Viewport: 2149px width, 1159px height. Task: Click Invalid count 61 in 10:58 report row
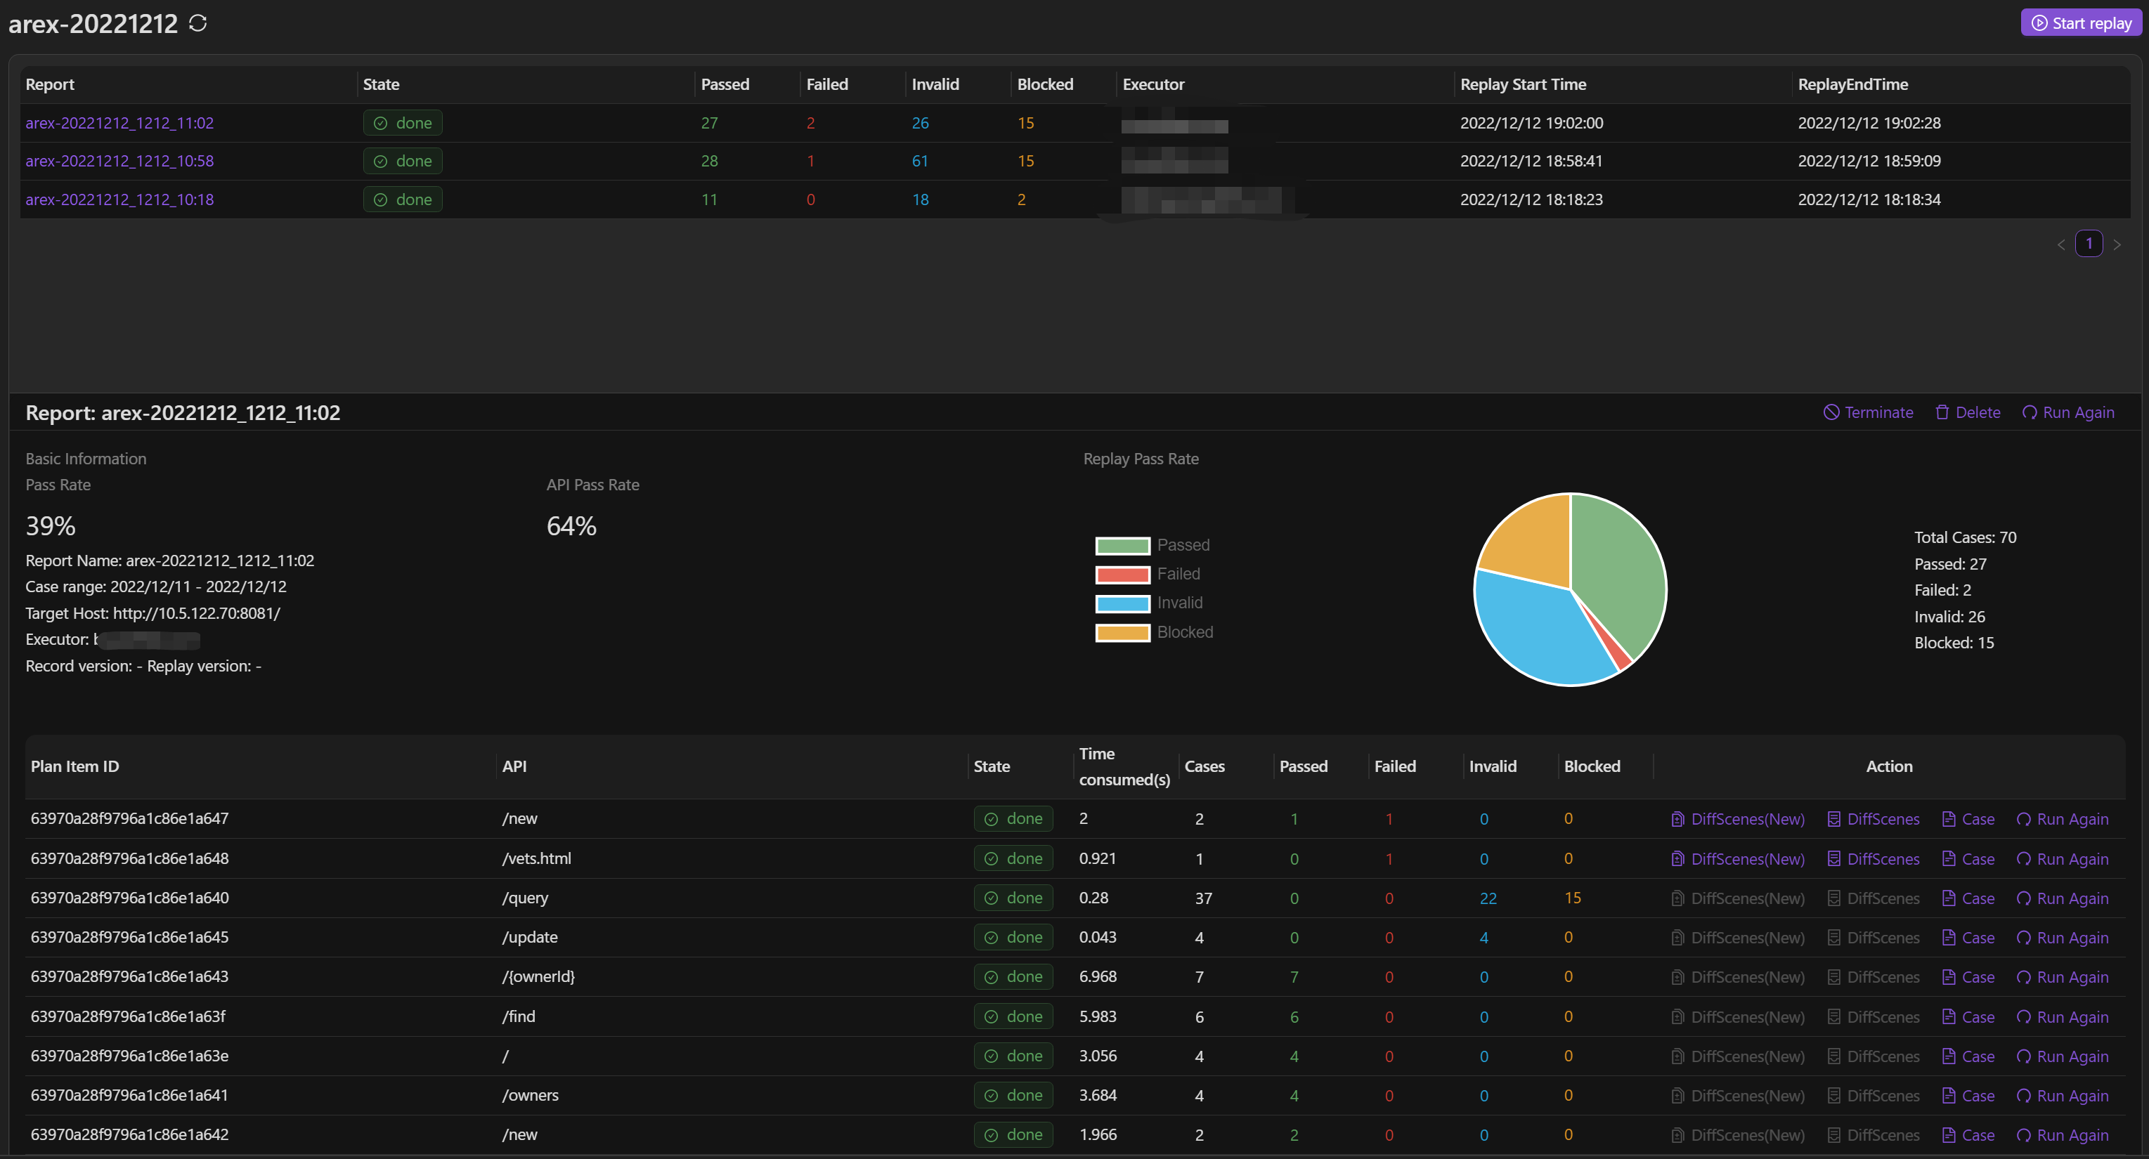919,161
